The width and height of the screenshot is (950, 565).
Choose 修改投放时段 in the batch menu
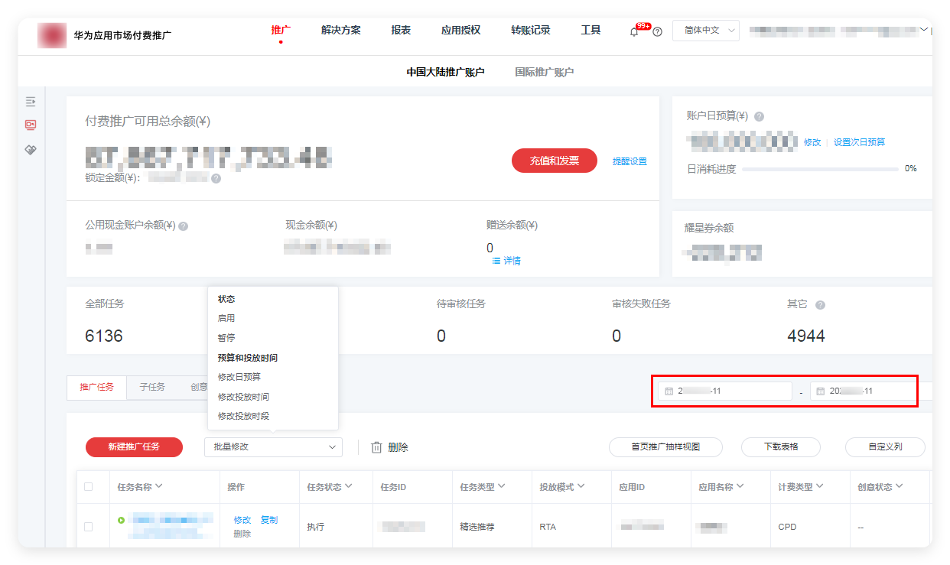(243, 416)
